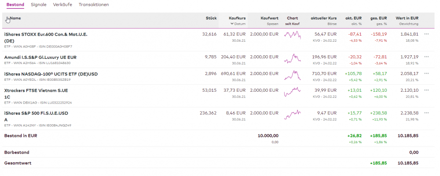Sort by Wert in EUR column header

click(x=407, y=18)
